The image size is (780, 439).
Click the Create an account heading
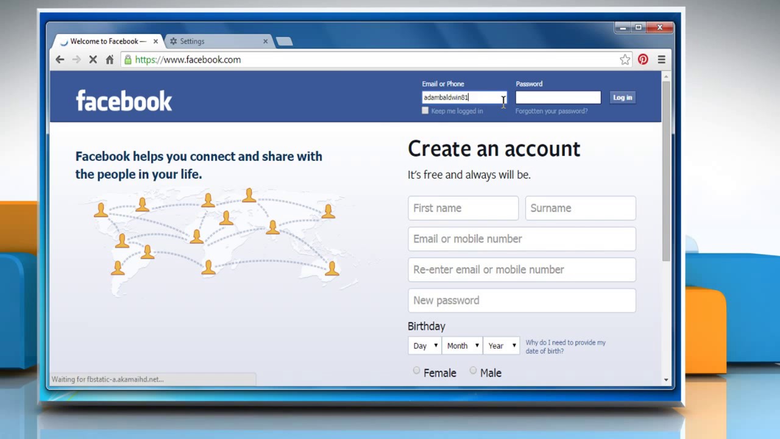[494, 149]
